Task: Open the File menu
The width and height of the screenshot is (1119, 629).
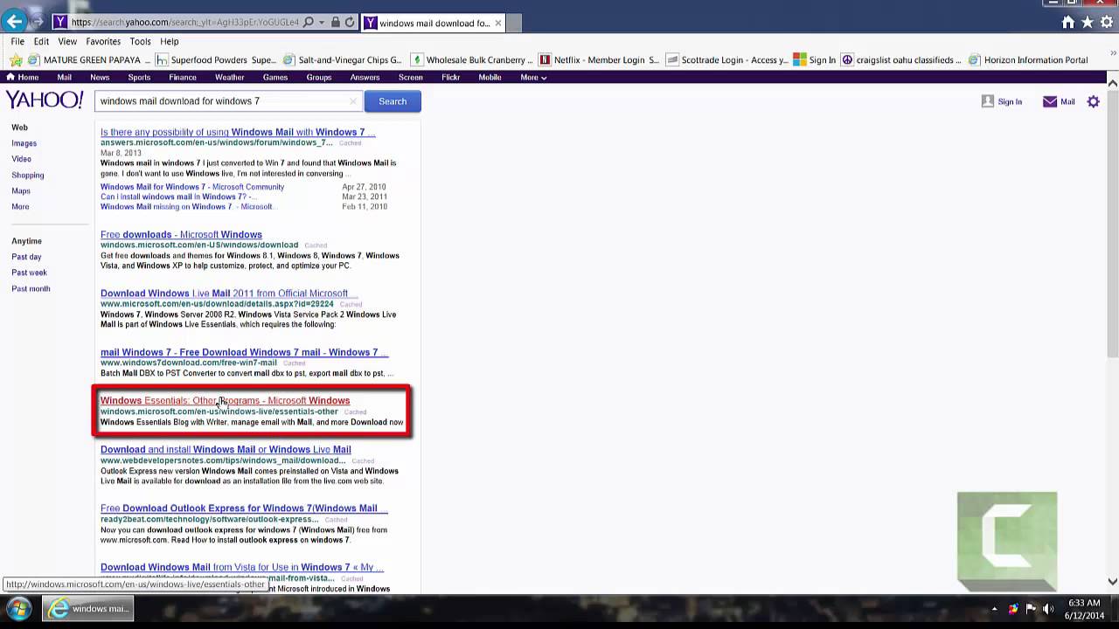Action: 17,41
